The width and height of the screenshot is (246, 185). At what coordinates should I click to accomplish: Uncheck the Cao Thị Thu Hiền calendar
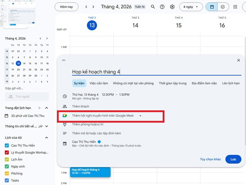point(7,145)
